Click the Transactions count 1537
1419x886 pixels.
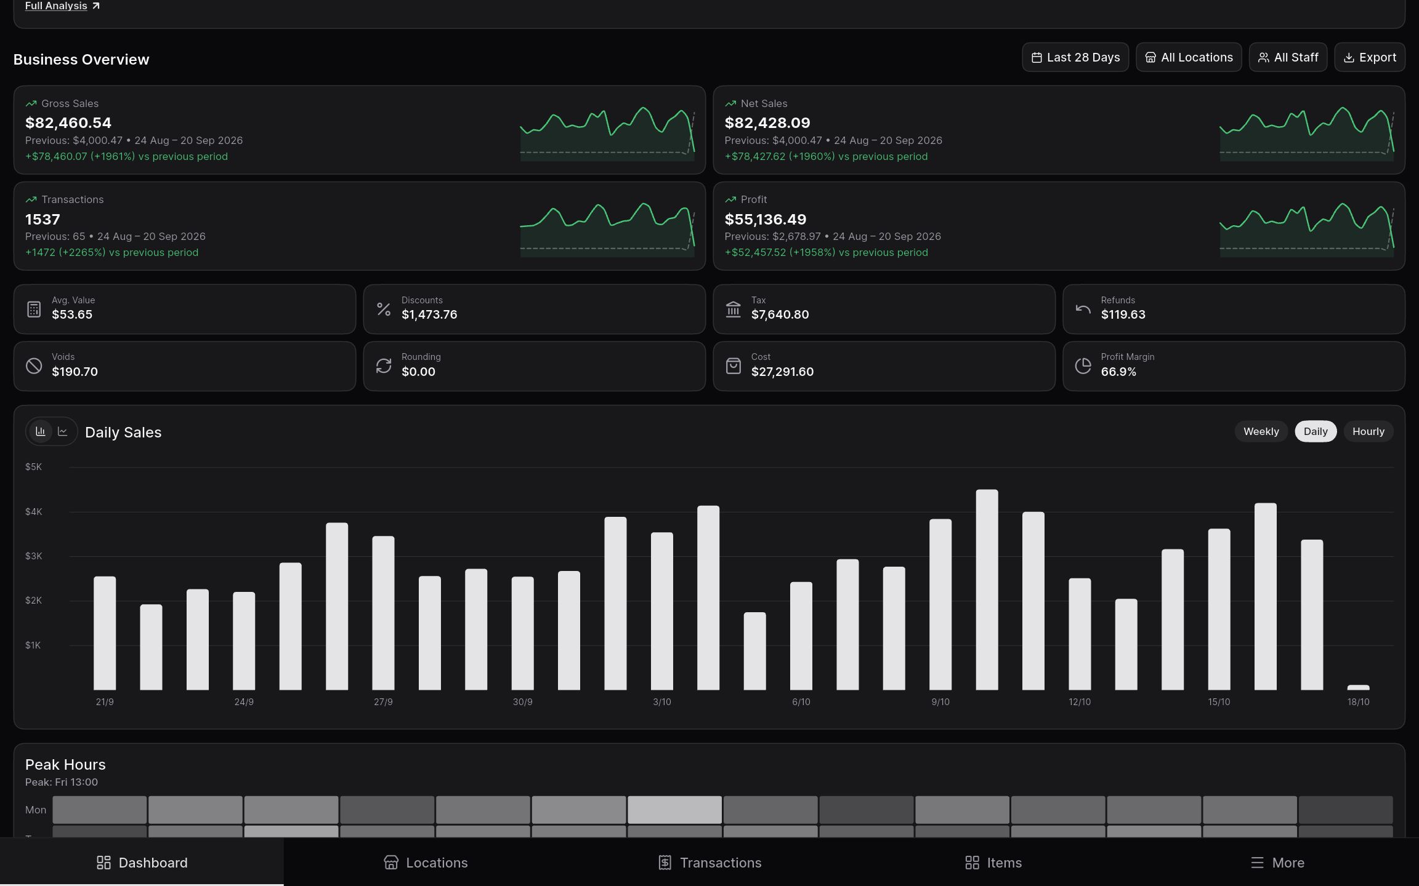tap(42, 219)
